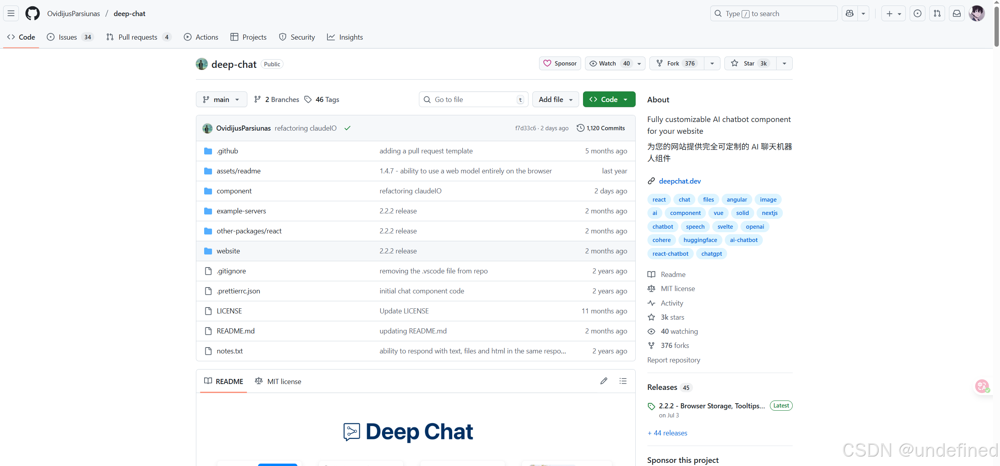Open 2.2.2 Browser Storage release
This screenshot has width=1000, height=466.
pyautogui.click(x=712, y=406)
